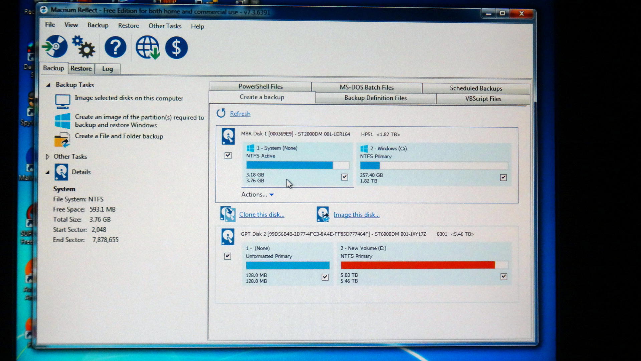Open the View menu

(x=71, y=25)
